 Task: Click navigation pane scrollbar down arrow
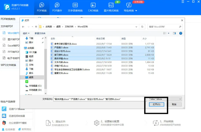(x=46, y=93)
